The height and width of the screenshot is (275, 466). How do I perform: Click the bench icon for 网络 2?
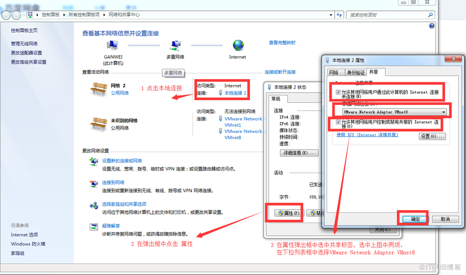[x=99, y=89]
